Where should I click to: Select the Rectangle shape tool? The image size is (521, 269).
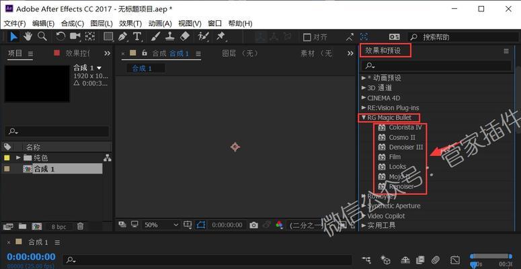(x=108, y=36)
